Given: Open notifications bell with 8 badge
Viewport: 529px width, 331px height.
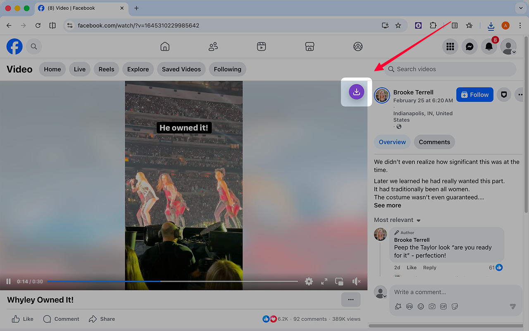Looking at the screenshot, I should tap(489, 47).
